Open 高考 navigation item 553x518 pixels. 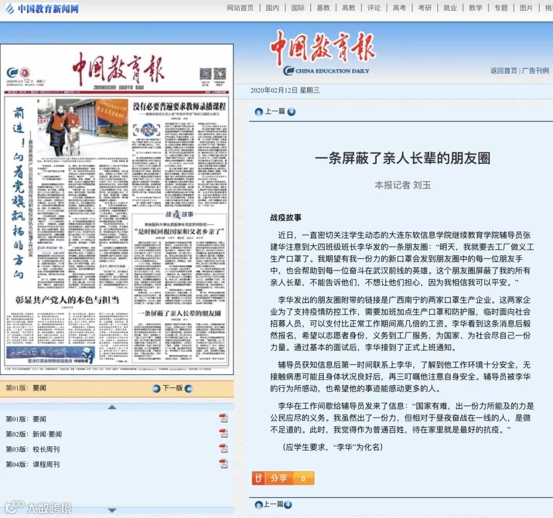pyautogui.click(x=399, y=8)
